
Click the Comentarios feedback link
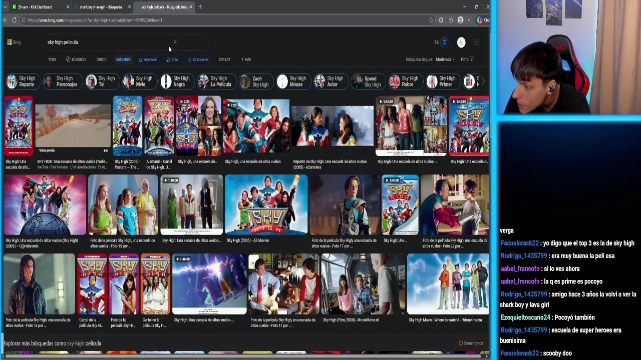[471, 343]
